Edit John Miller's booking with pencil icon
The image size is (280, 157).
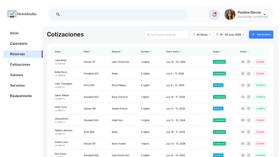click(249, 62)
